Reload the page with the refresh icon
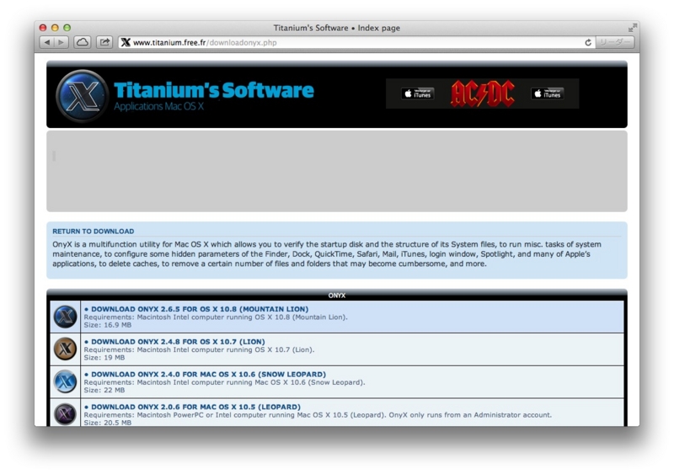Viewport: 674px width, 474px height. pyautogui.click(x=587, y=42)
